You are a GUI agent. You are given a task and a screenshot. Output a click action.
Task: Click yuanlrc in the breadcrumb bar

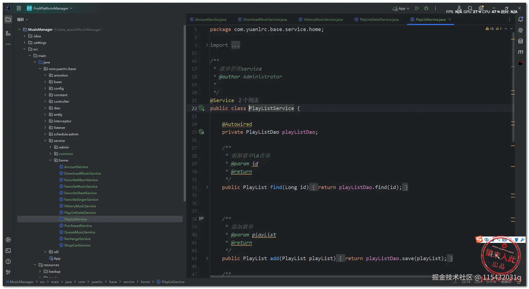[97, 282]
